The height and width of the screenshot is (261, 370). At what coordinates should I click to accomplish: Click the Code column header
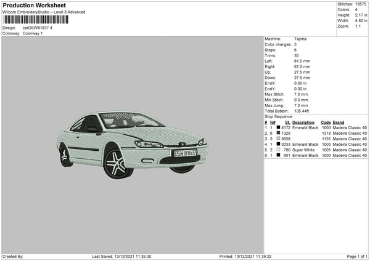tap(326, 122)
